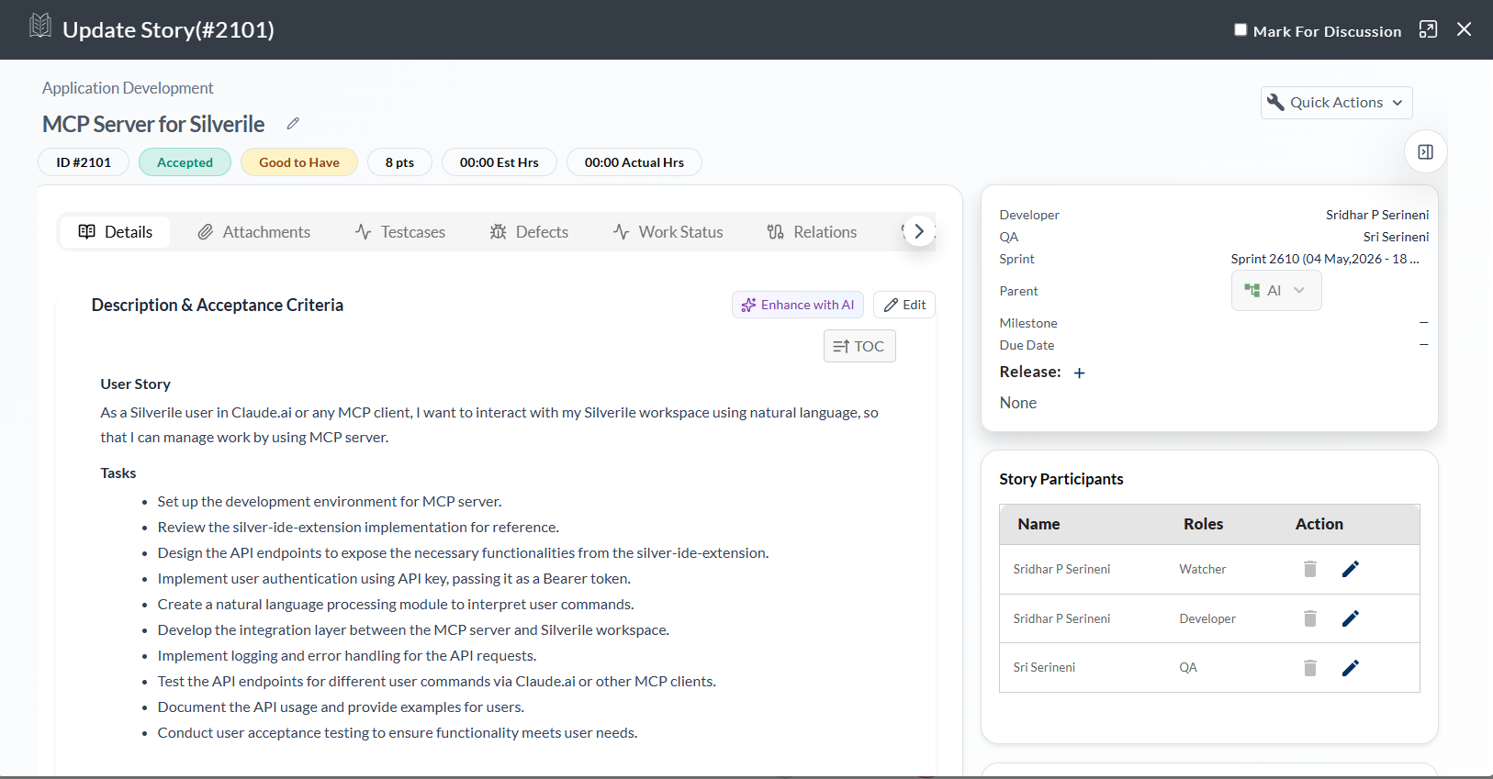Screen dimensions: 1493x779
Task: Click the Milestone empty value dash
Action: click(1424, 323)
